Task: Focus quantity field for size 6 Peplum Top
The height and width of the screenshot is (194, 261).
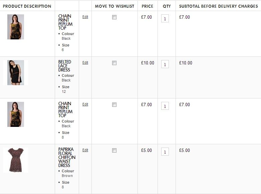Action: click(x=165, y=19)
